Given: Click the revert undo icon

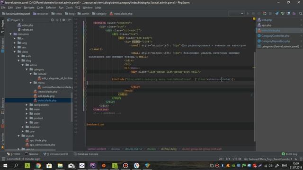Looking at the screenshot, I should click(294, 14).
